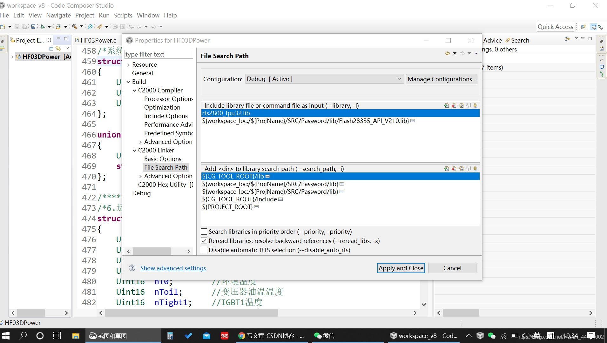Click the magnifier search icon in toolbar
The height and width of the screenshot is (343, 607).
click(x=90, y=27)
